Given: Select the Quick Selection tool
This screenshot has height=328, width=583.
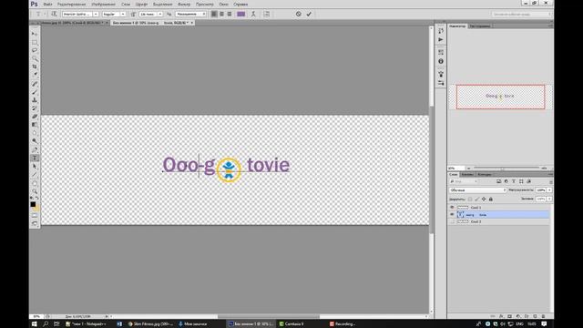Looking at the screenshot, I should pos(35,58).
